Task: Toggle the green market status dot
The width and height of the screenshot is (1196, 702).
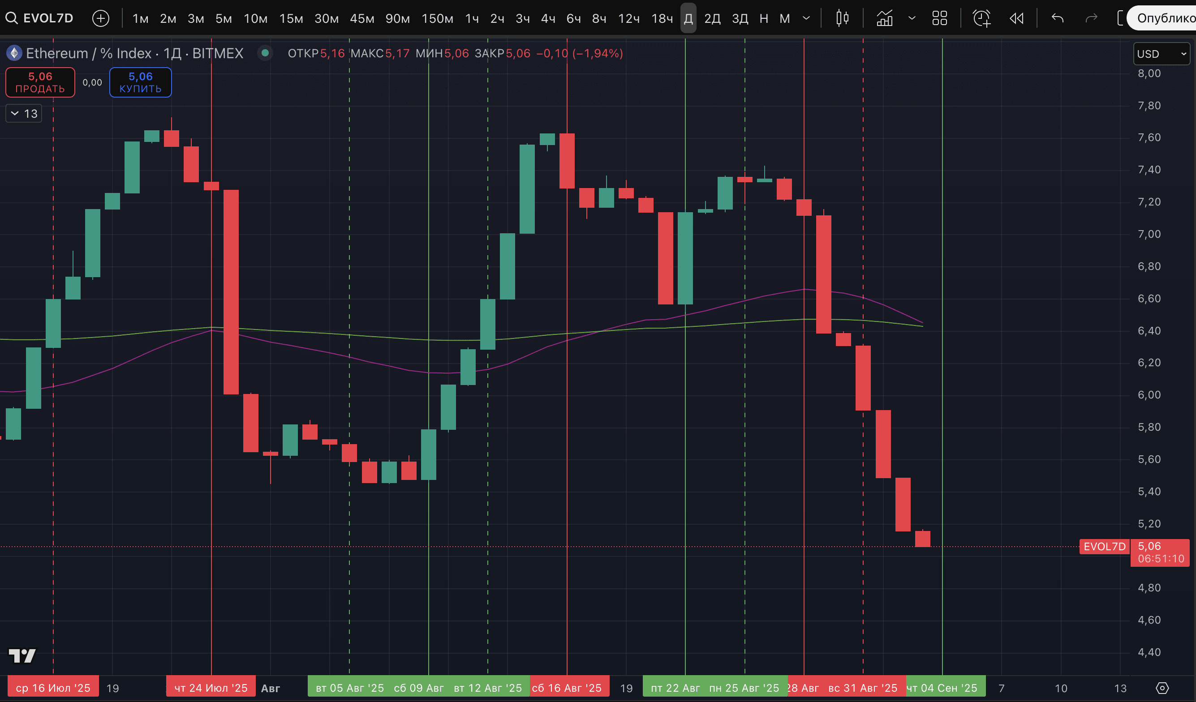Action: 265,53
